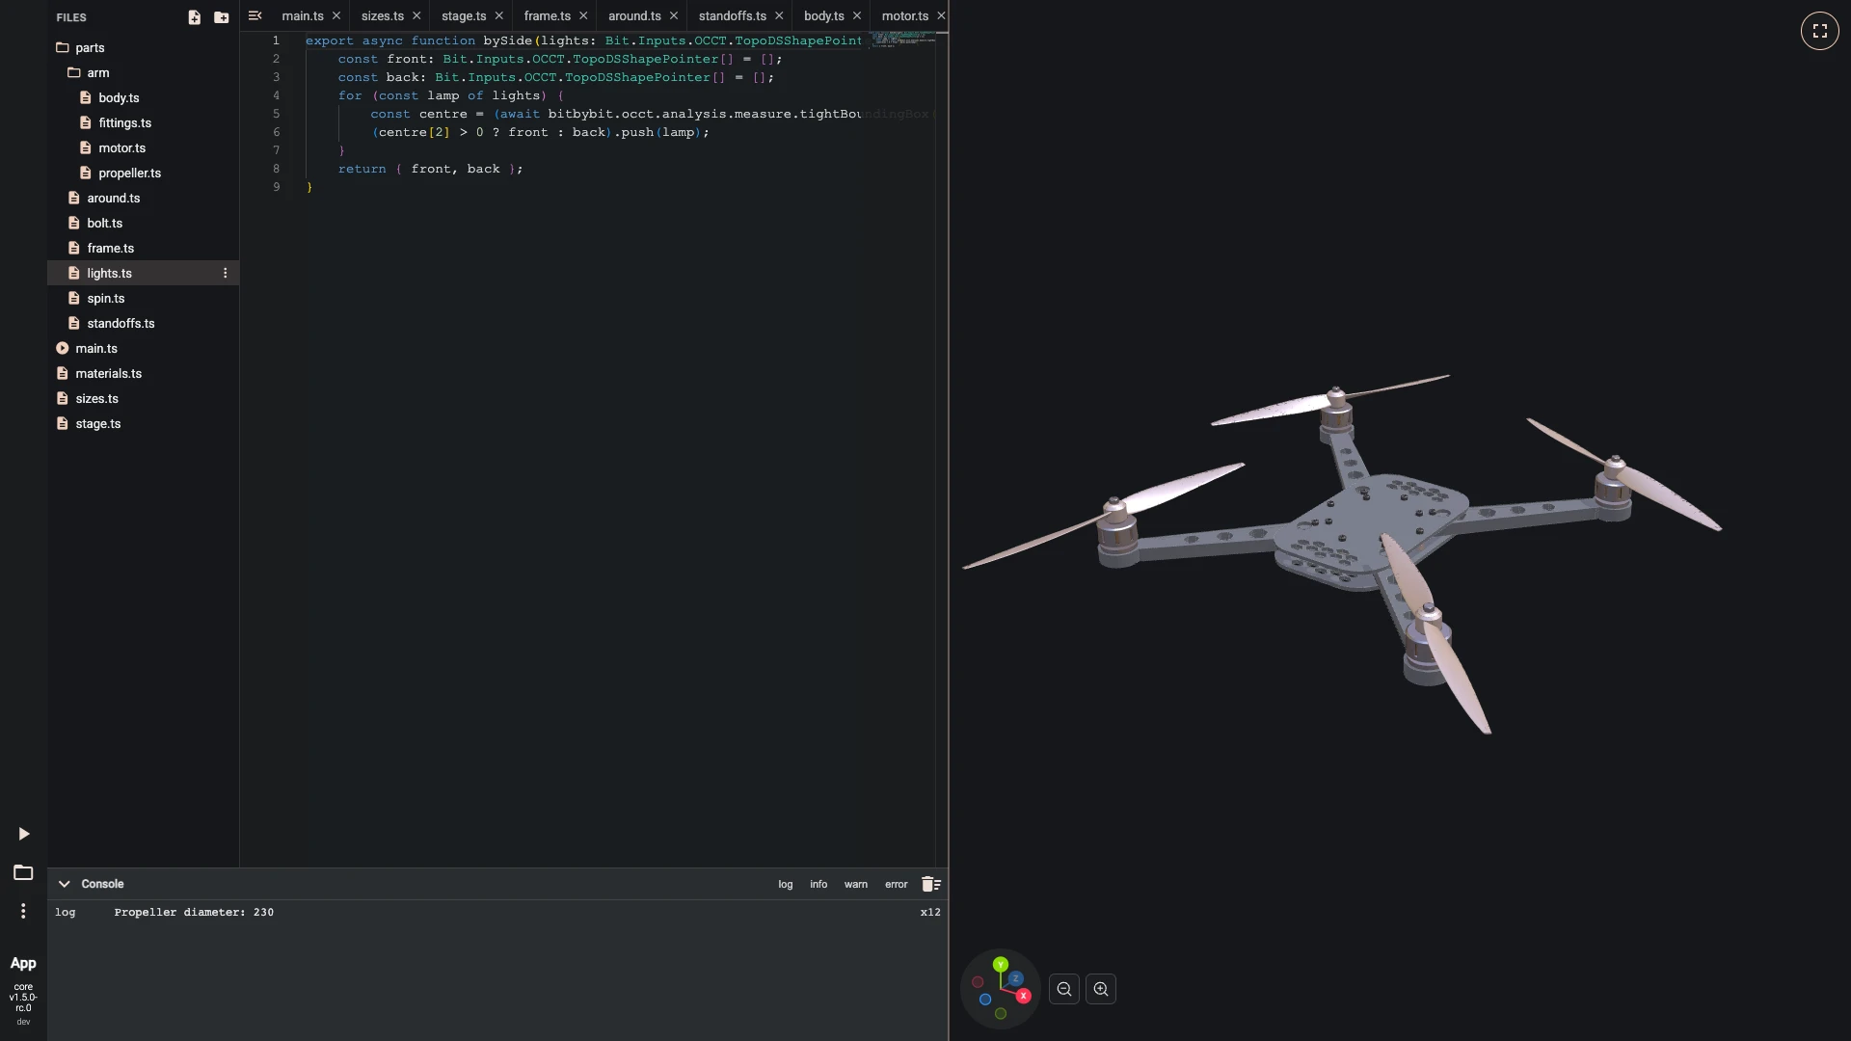The height and width of the screenshot is (1041, 1851).
Task: Close the main.ts tab
Action: 336,16
